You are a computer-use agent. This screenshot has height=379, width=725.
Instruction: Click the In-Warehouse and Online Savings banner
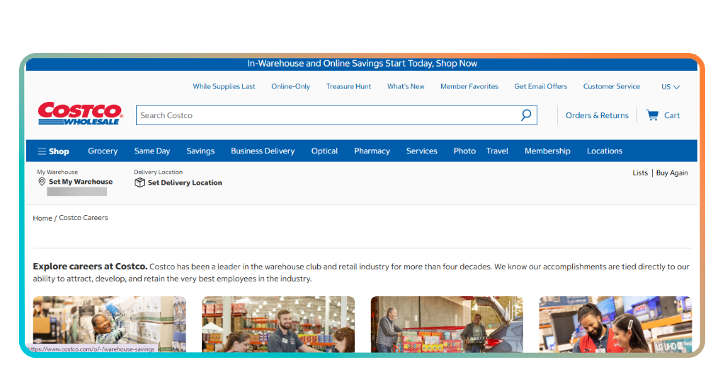(362, 64)
